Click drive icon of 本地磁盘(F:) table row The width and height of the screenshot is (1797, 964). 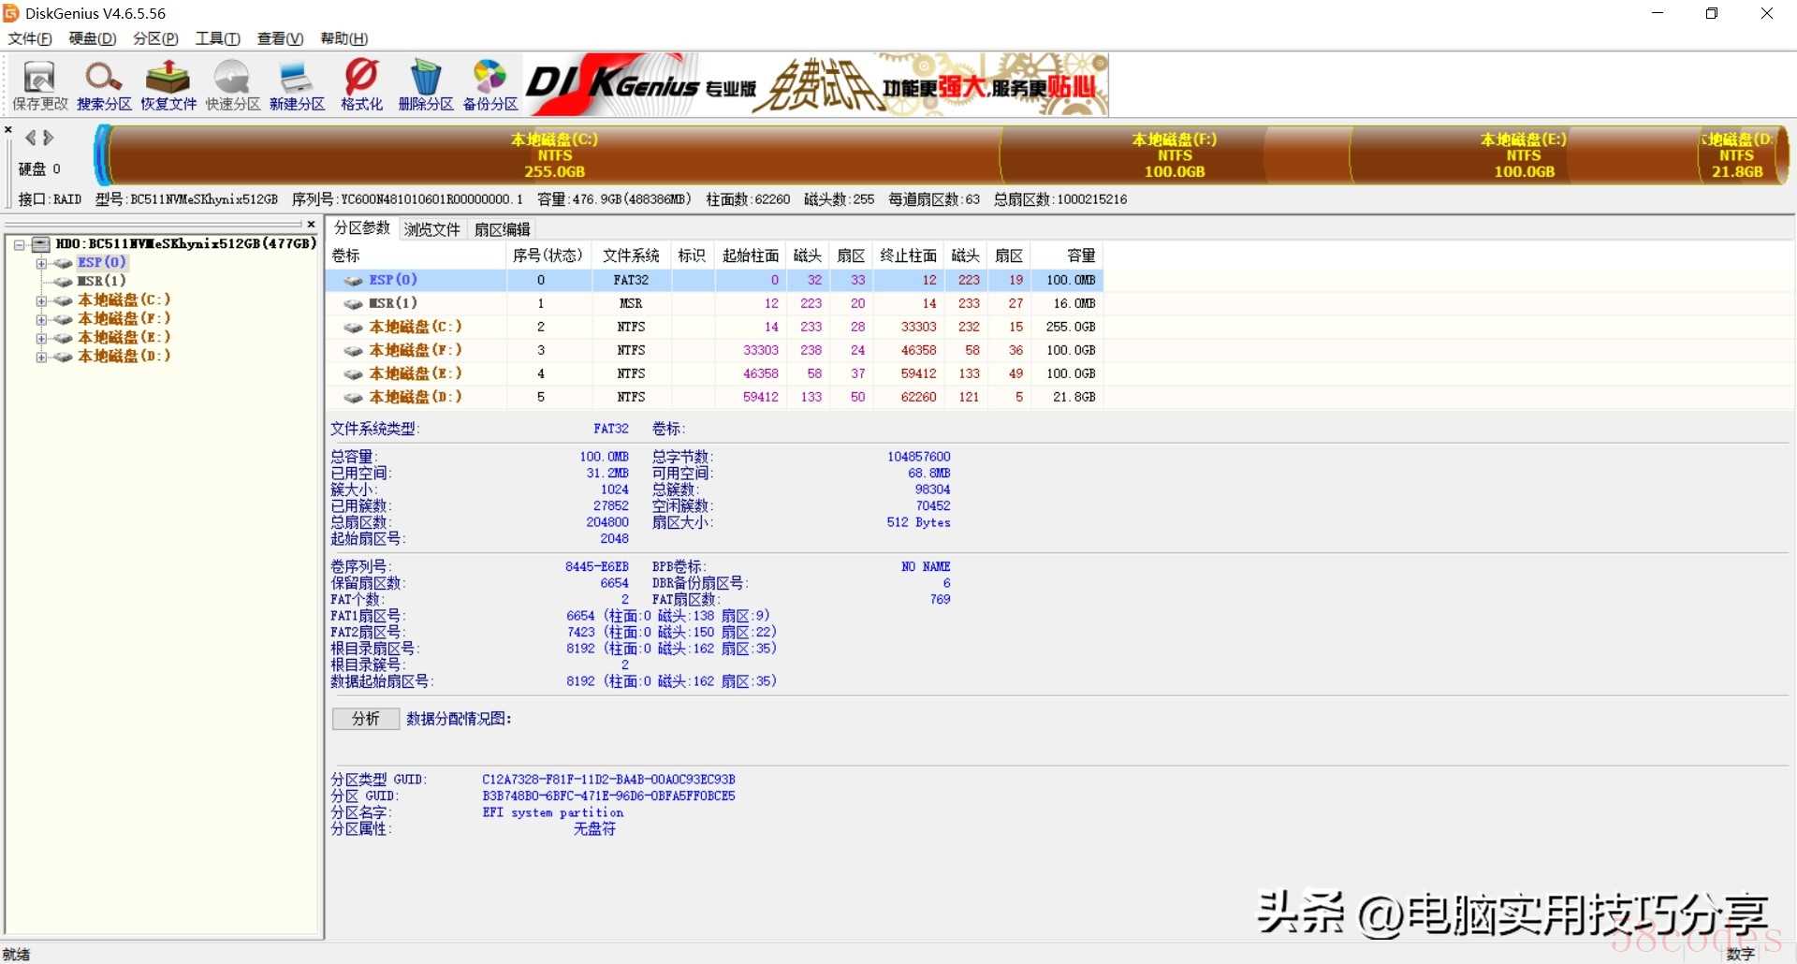point(353,350)
